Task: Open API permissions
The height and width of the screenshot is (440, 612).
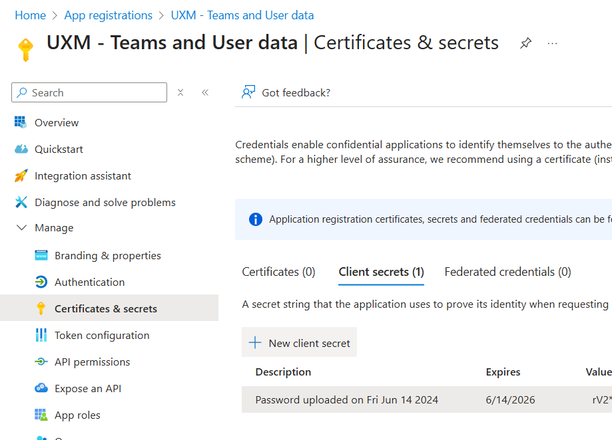Action: coord(92,362)
